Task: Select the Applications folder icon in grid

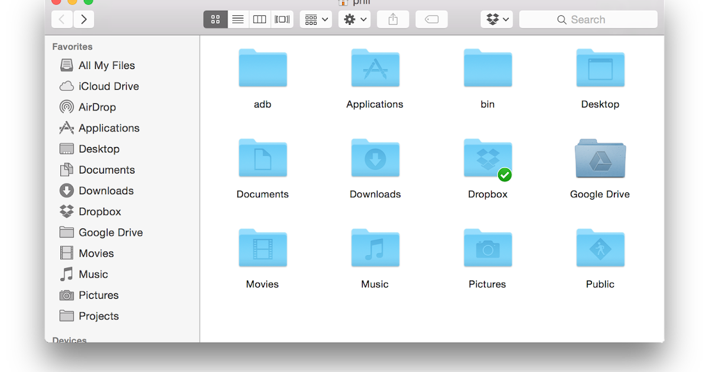Action: coord(375,68)
